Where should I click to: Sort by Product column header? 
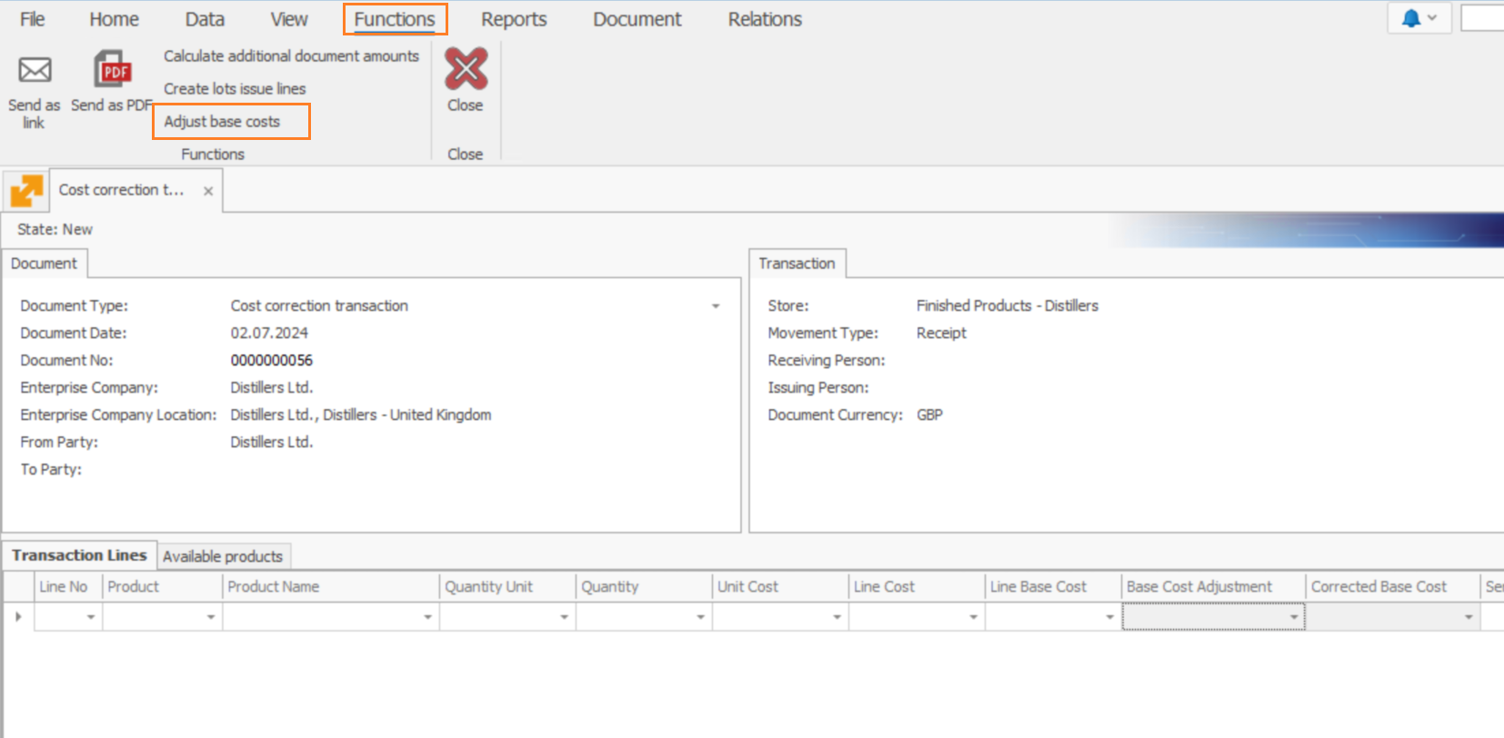coord(163,586)
